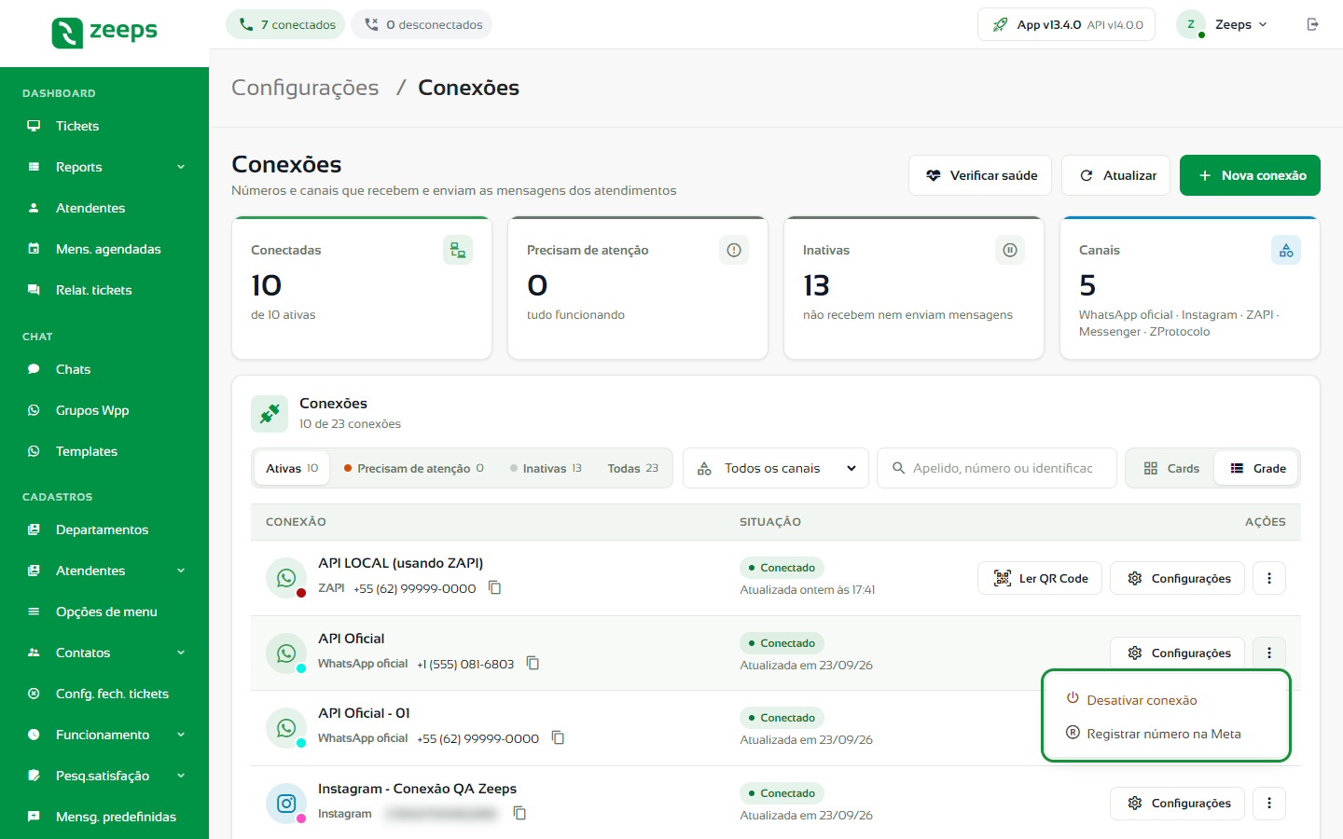Viewport: 1343px width, 839px height.
Task: Open more actions for API LOCAL row
Action: pyautogui.click(x=1268, y=578)
